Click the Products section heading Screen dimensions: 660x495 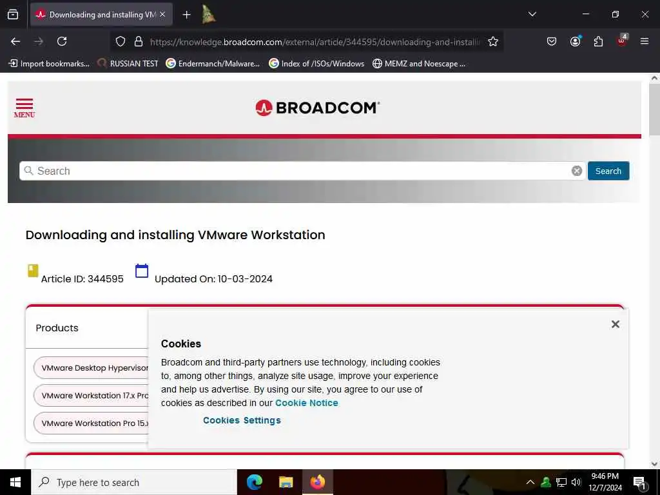point(57,328)
